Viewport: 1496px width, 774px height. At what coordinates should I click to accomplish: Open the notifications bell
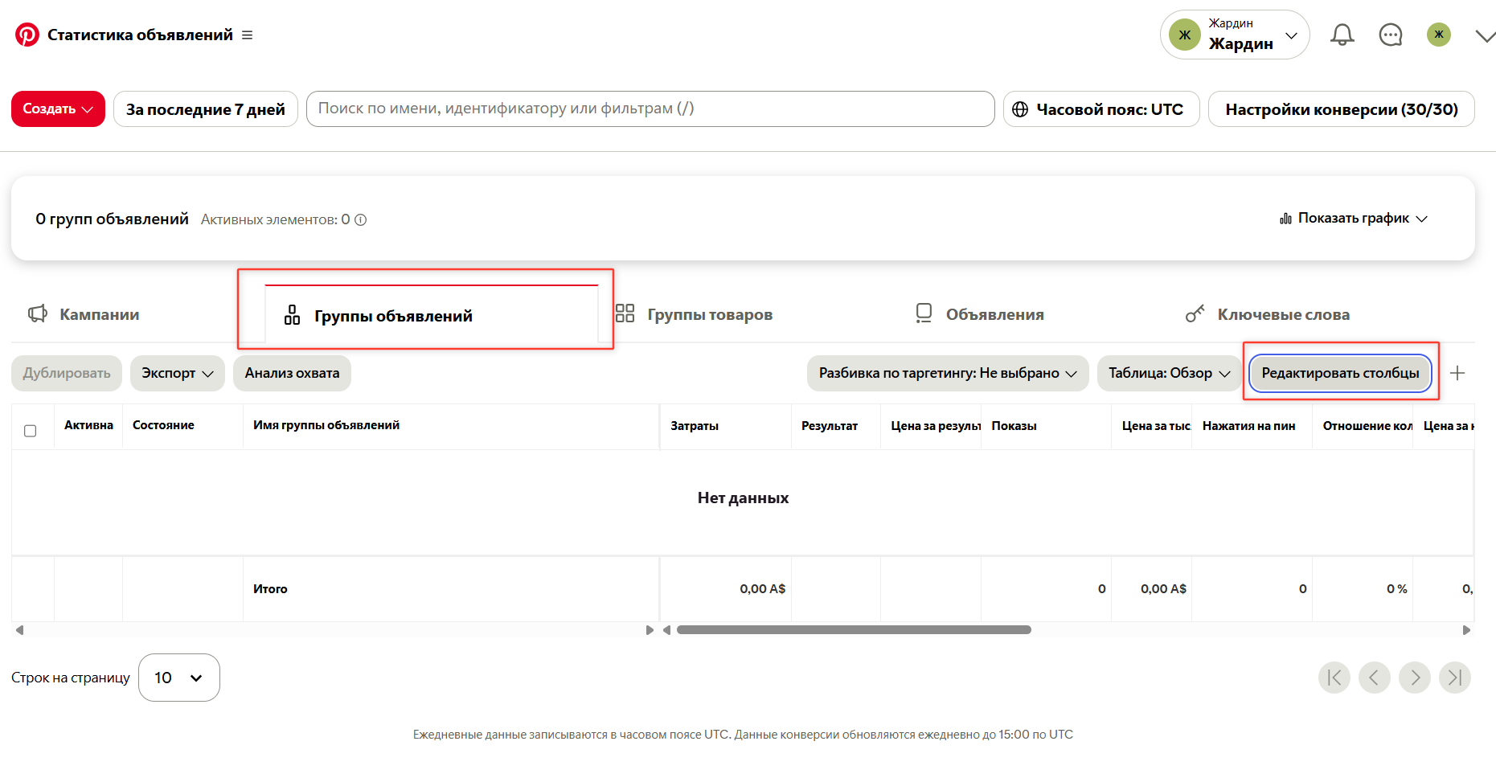tap(1342, 35)
